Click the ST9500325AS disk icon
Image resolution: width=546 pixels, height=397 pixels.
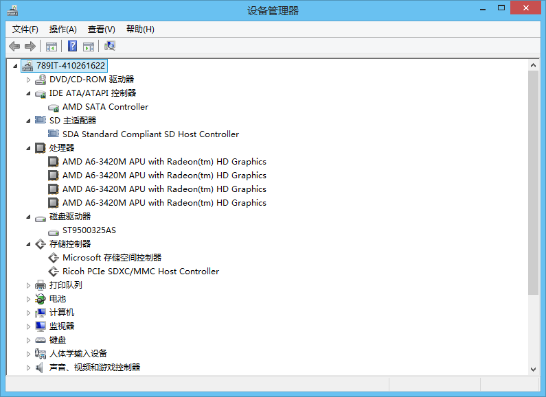54,232
